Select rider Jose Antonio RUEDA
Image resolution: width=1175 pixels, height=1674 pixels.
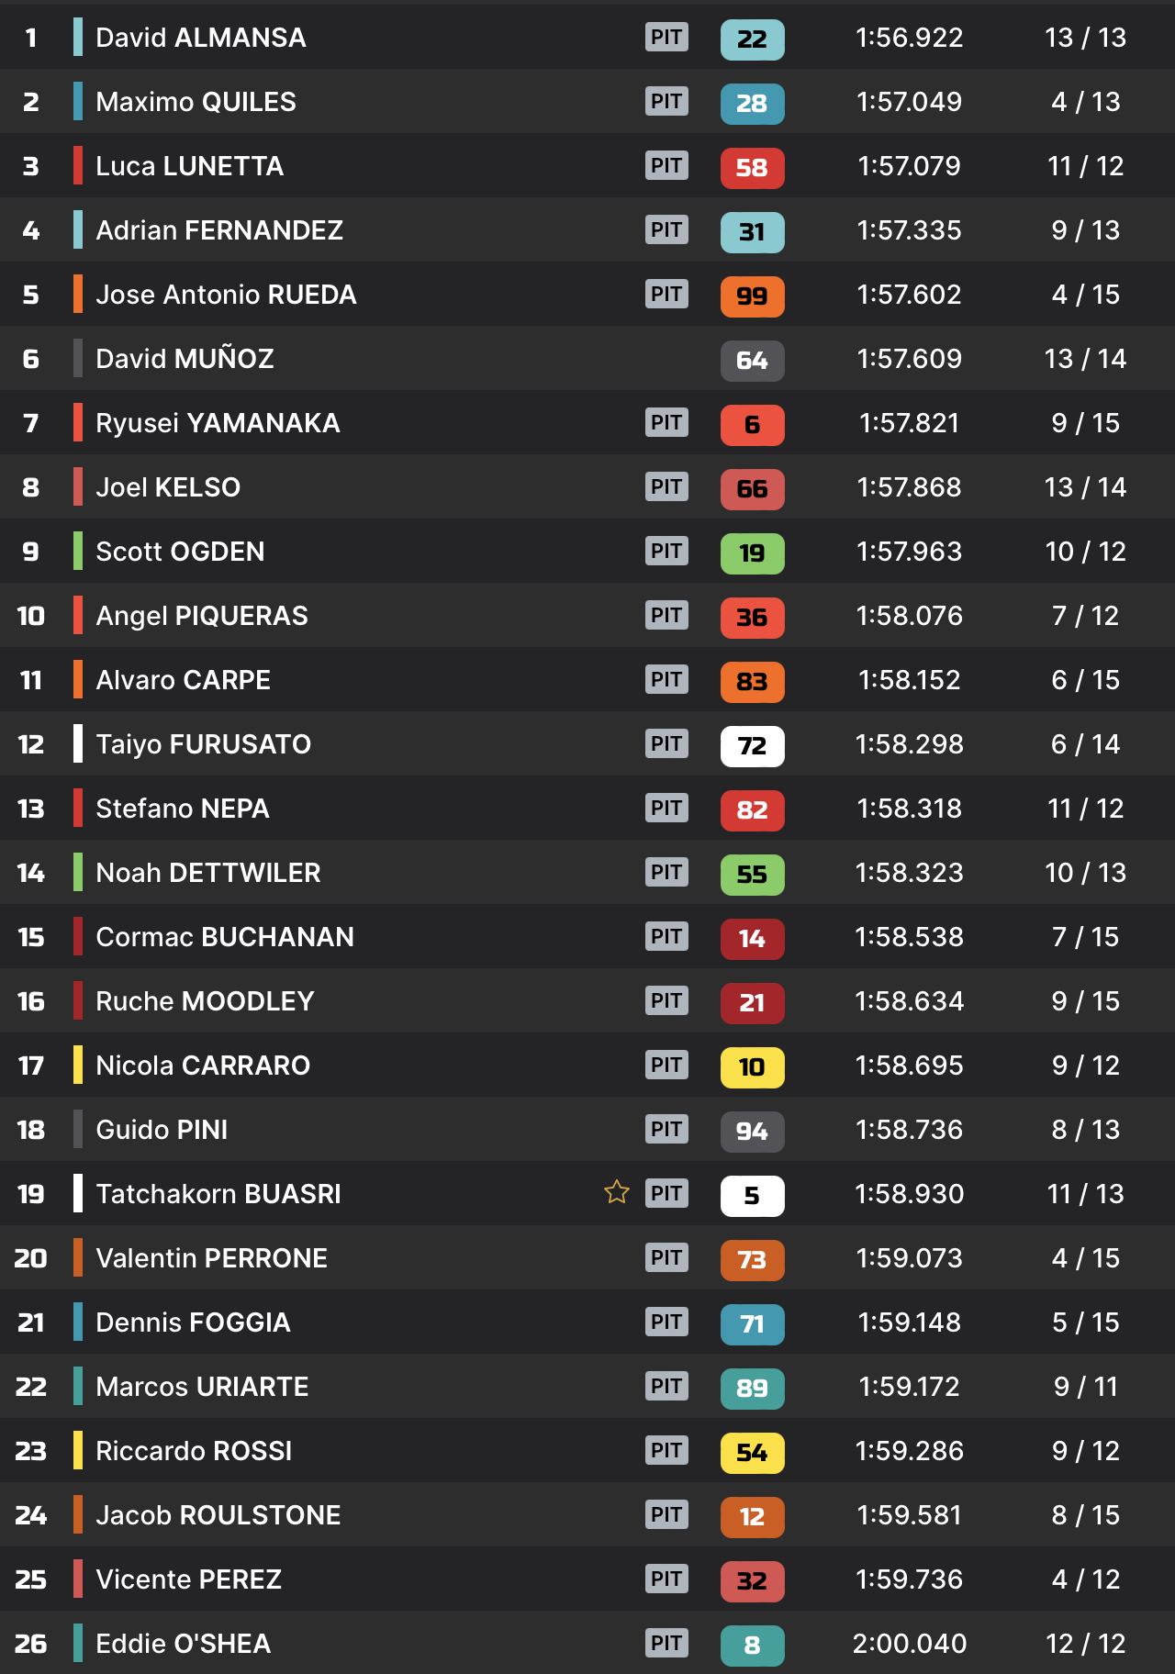(x=226, y=295)
